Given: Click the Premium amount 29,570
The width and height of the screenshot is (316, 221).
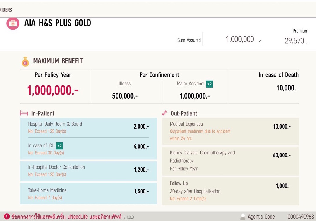Looking at the screenshot, I should [x=294, y=41].
